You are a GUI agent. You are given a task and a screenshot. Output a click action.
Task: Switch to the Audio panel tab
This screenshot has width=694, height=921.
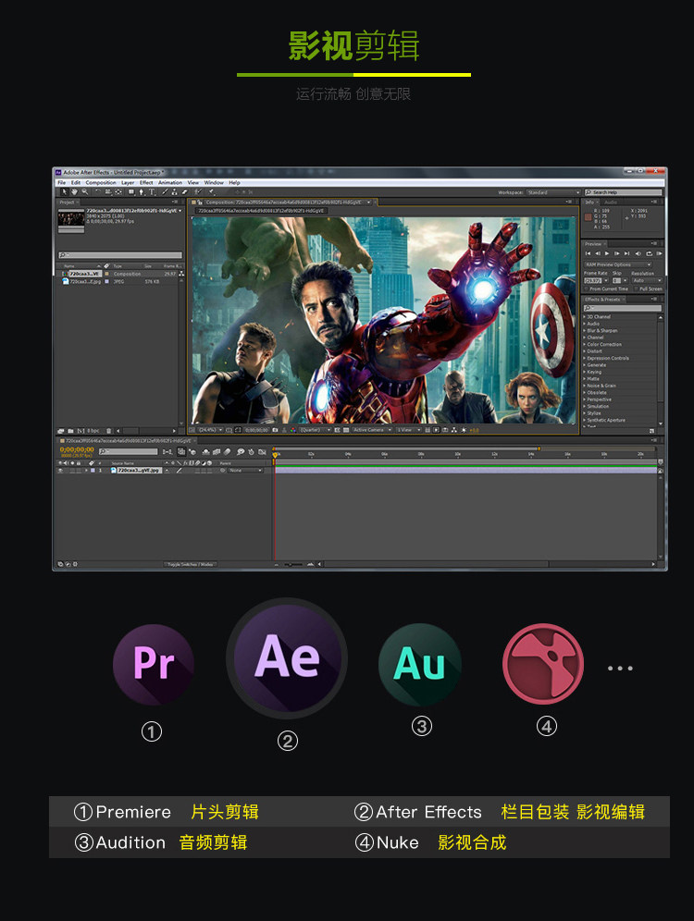[x=611, y=203]
